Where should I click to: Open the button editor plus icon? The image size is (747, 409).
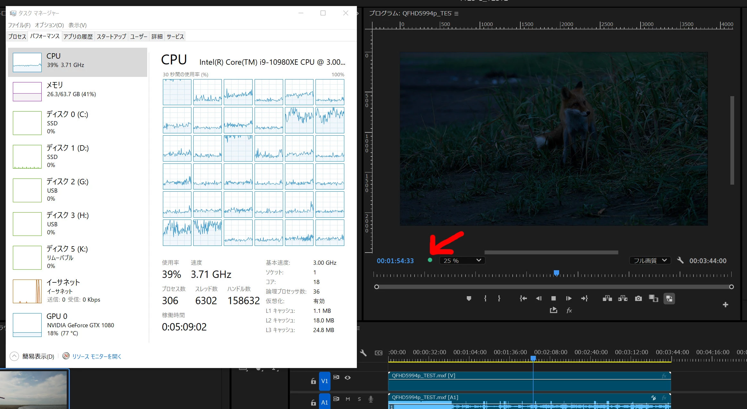726,305
